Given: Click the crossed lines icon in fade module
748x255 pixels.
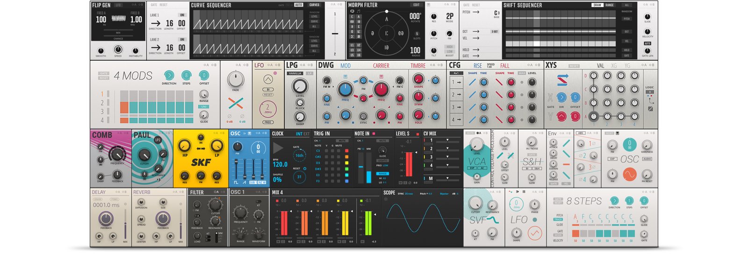Looking at the screenshot, I should [236, 103].
